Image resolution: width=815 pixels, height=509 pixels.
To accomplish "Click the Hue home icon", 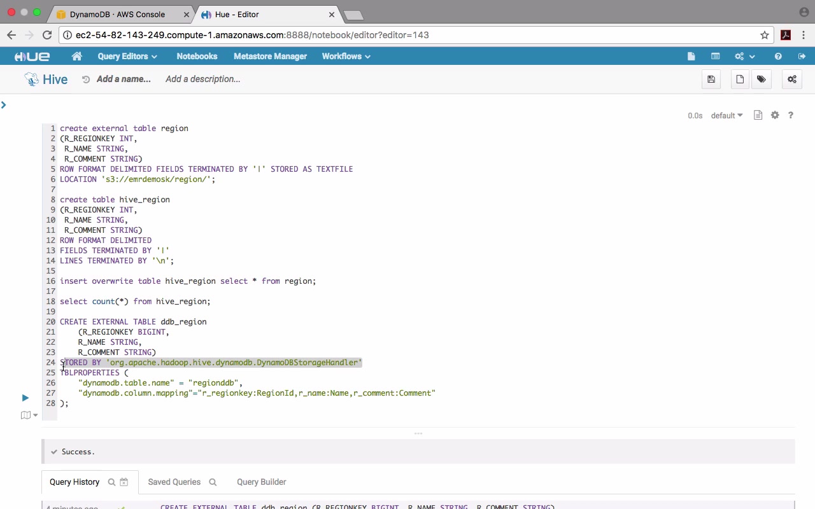I will (77, 57).
